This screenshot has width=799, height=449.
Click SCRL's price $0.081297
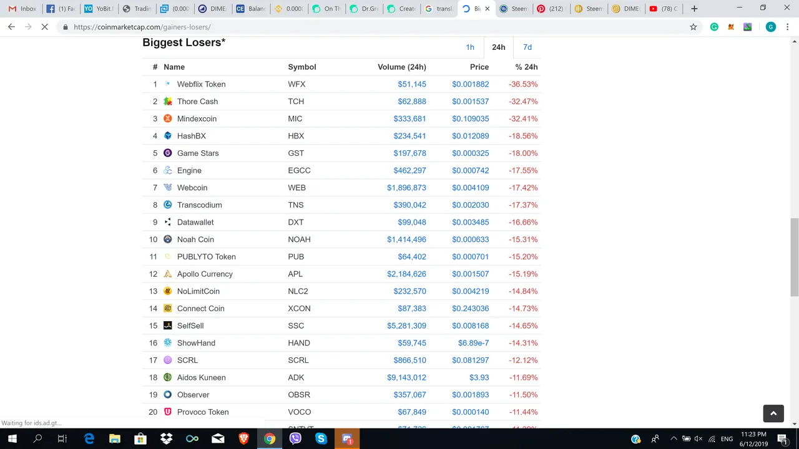pos(471,360)
